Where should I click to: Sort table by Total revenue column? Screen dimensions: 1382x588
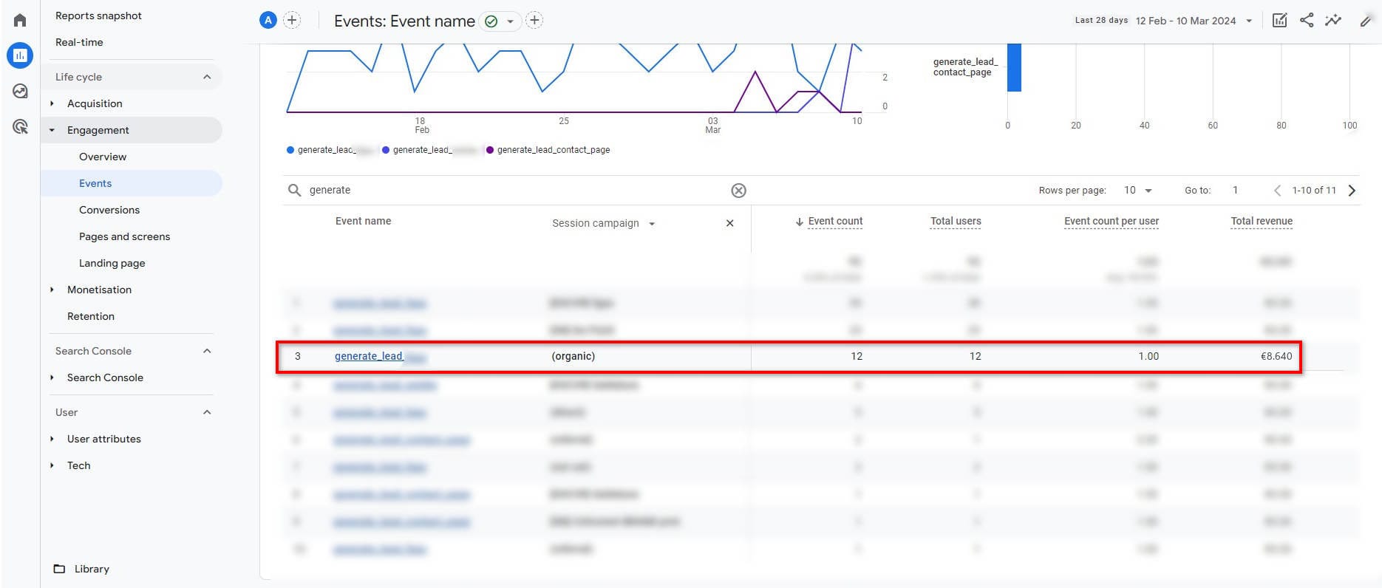pos(1261,221)
